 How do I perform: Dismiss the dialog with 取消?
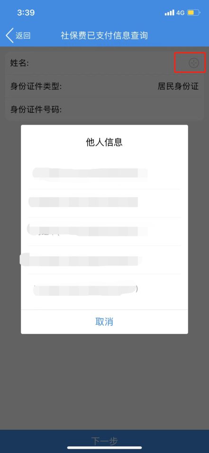click(x=104, y=322)
